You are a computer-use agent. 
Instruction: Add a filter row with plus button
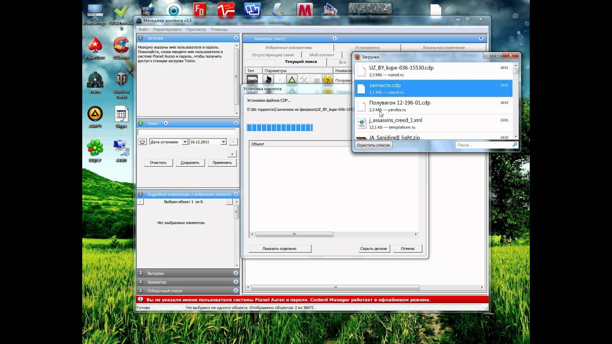click(232, 154)
